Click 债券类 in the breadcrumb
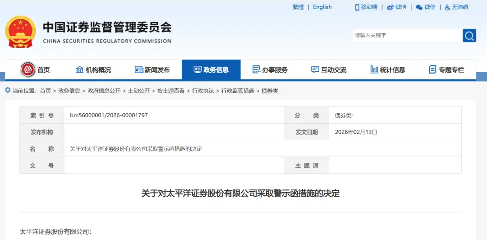This screenshot has width=487, height=240. (270, 91)
